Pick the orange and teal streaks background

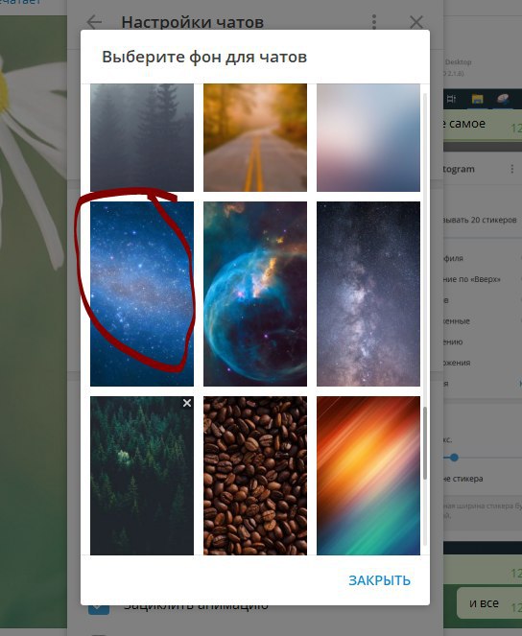pyautogui.click(x=368, y=476)
